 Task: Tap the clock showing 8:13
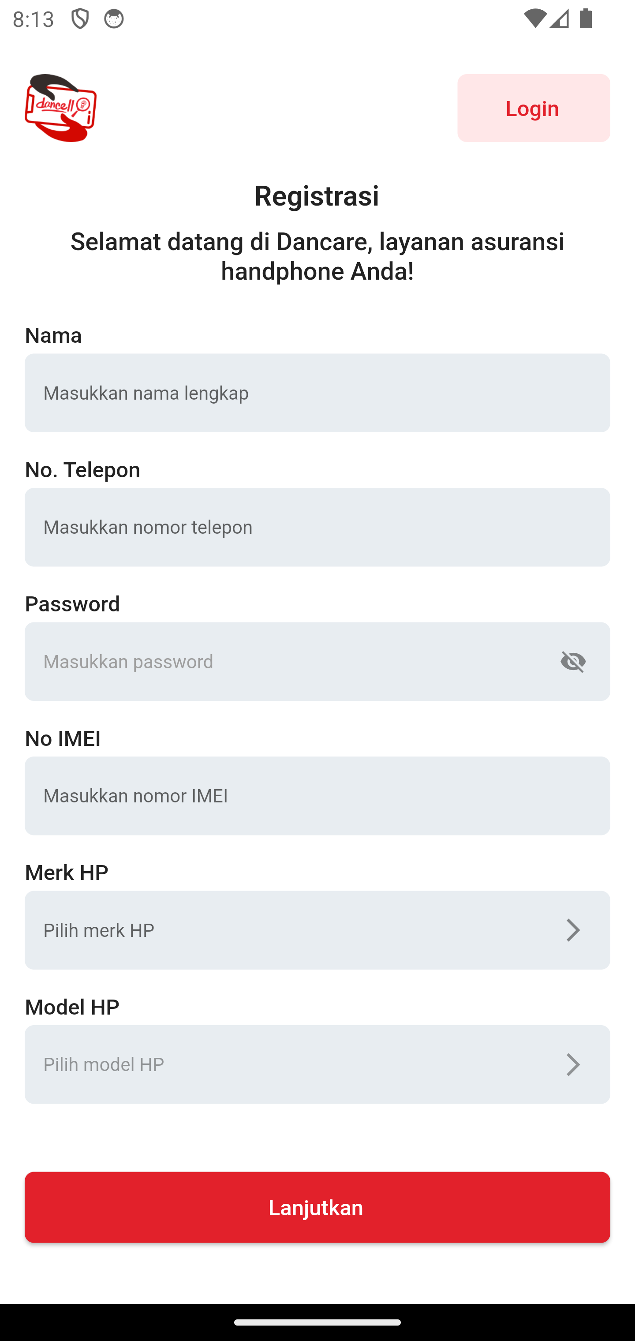[34, 19]
